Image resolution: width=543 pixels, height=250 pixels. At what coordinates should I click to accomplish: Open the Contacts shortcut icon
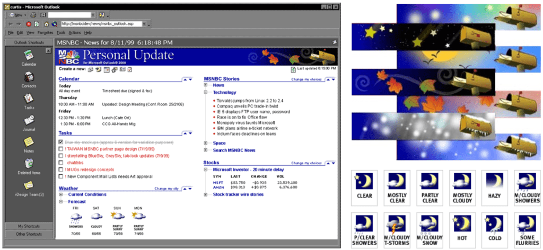click(x=29, y=77)
